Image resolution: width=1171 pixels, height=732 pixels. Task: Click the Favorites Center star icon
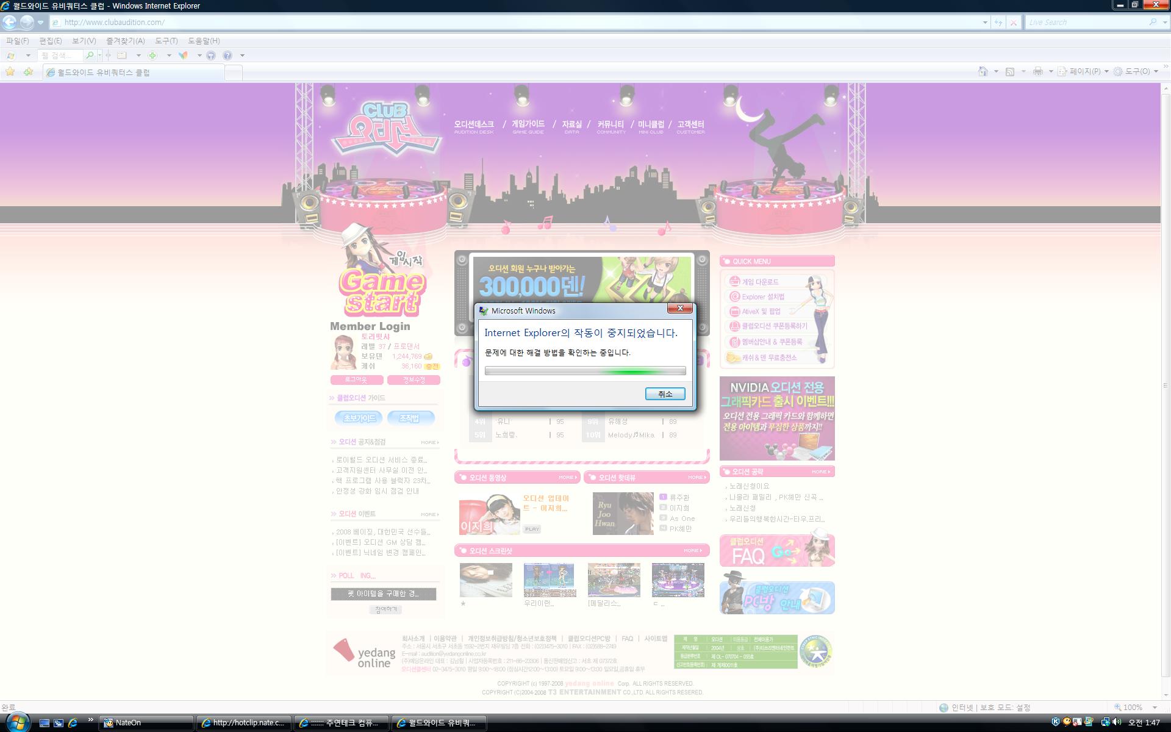10,72
